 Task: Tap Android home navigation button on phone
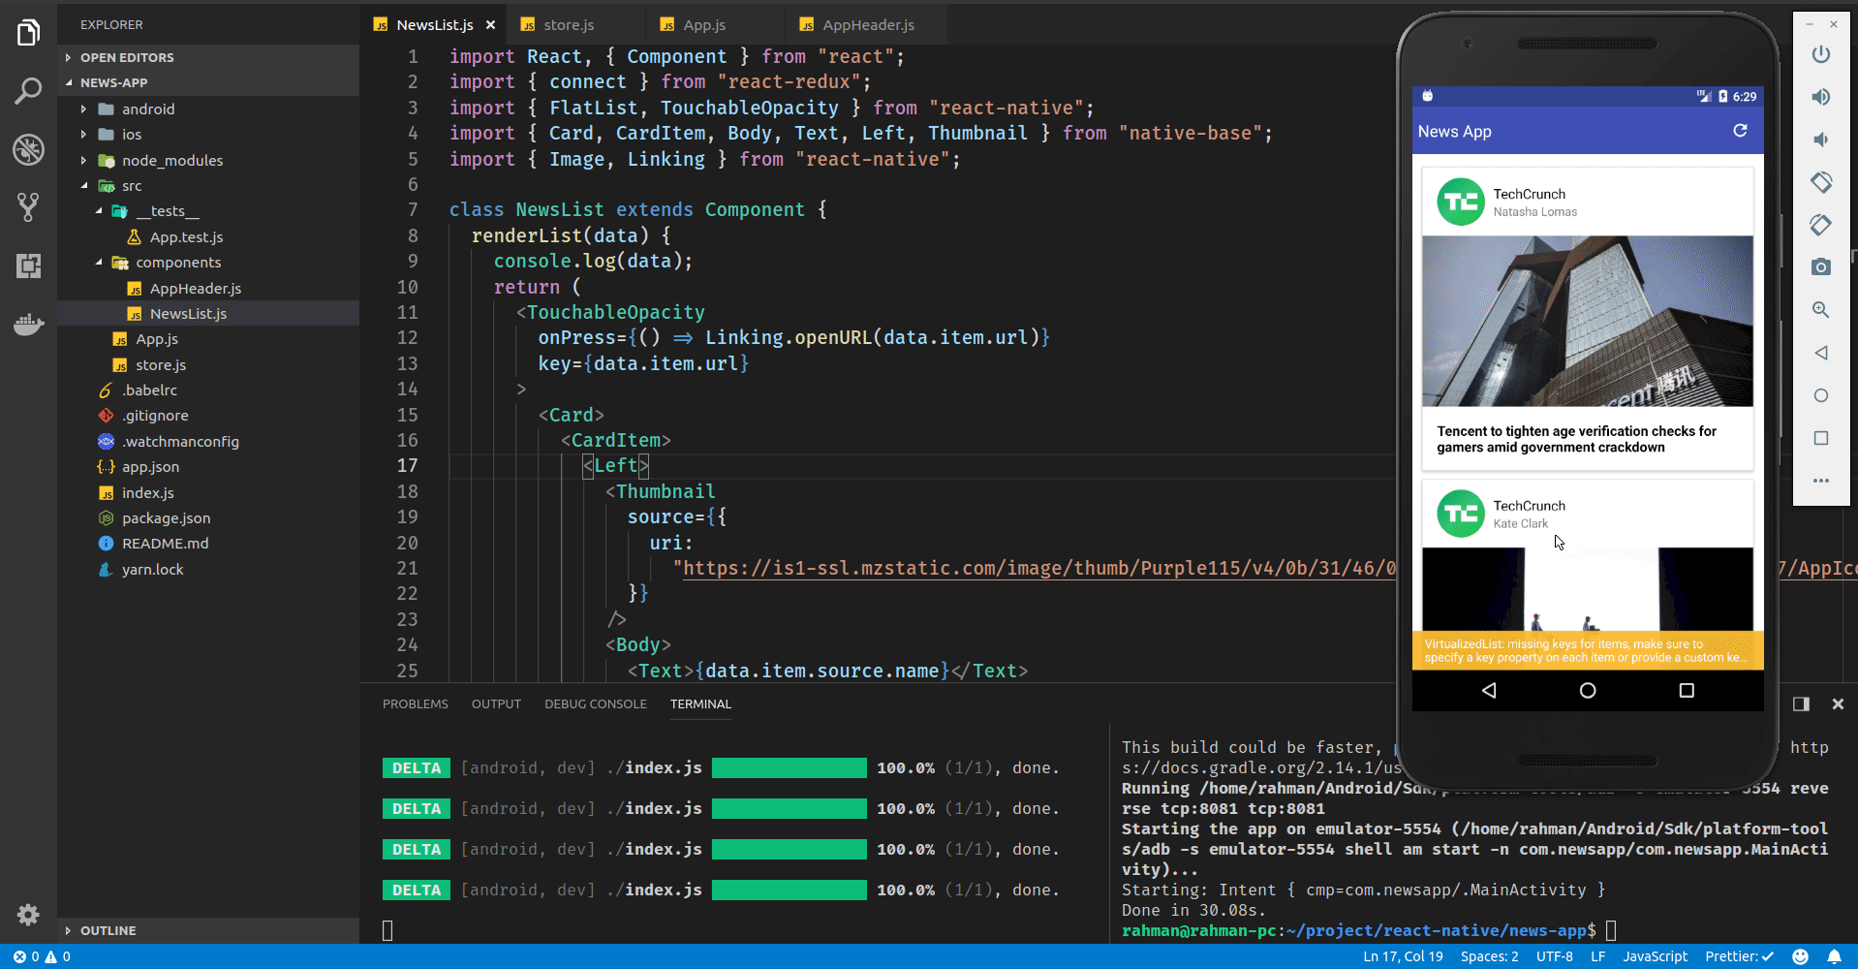1588,690
